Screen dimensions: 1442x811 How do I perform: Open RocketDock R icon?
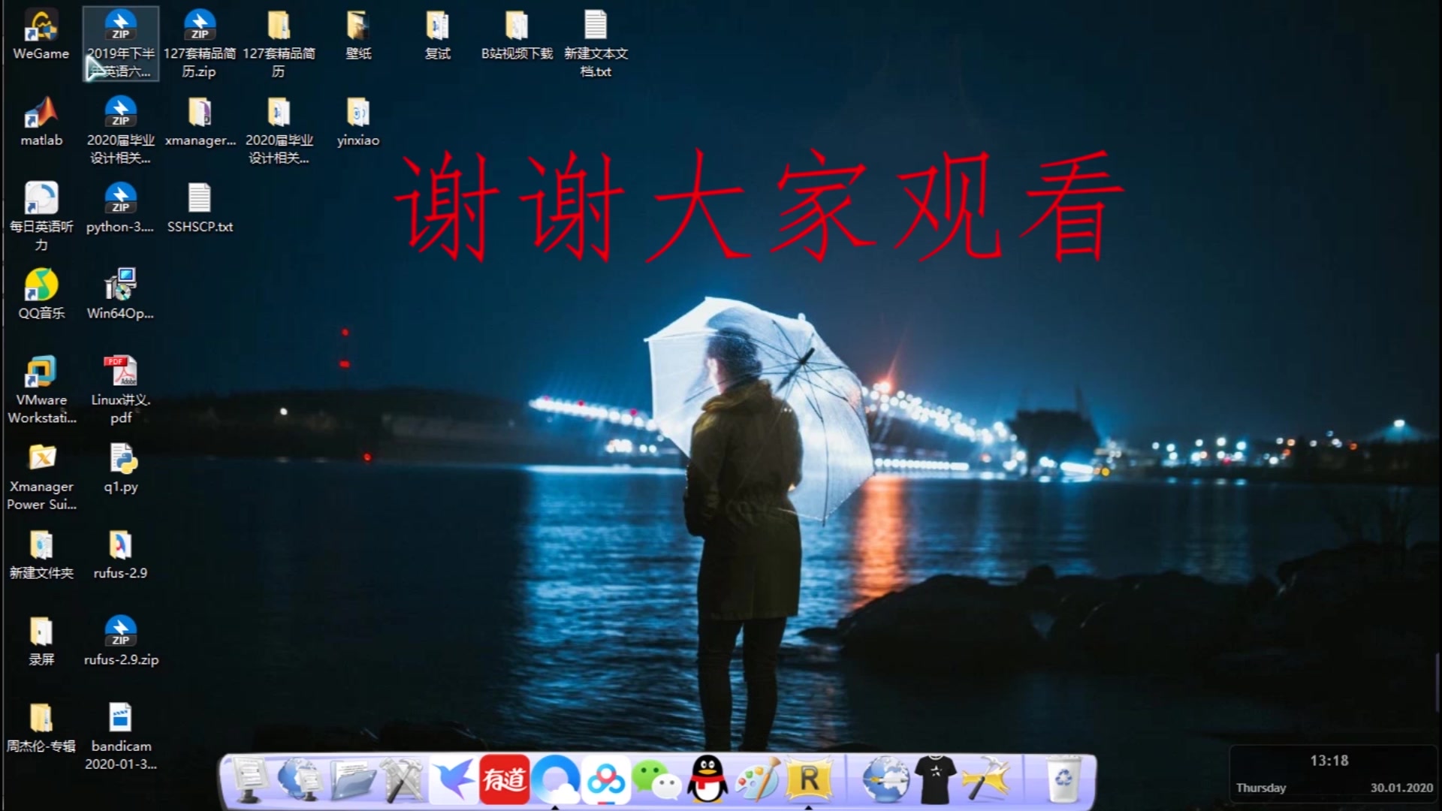(x=810, y=779)
